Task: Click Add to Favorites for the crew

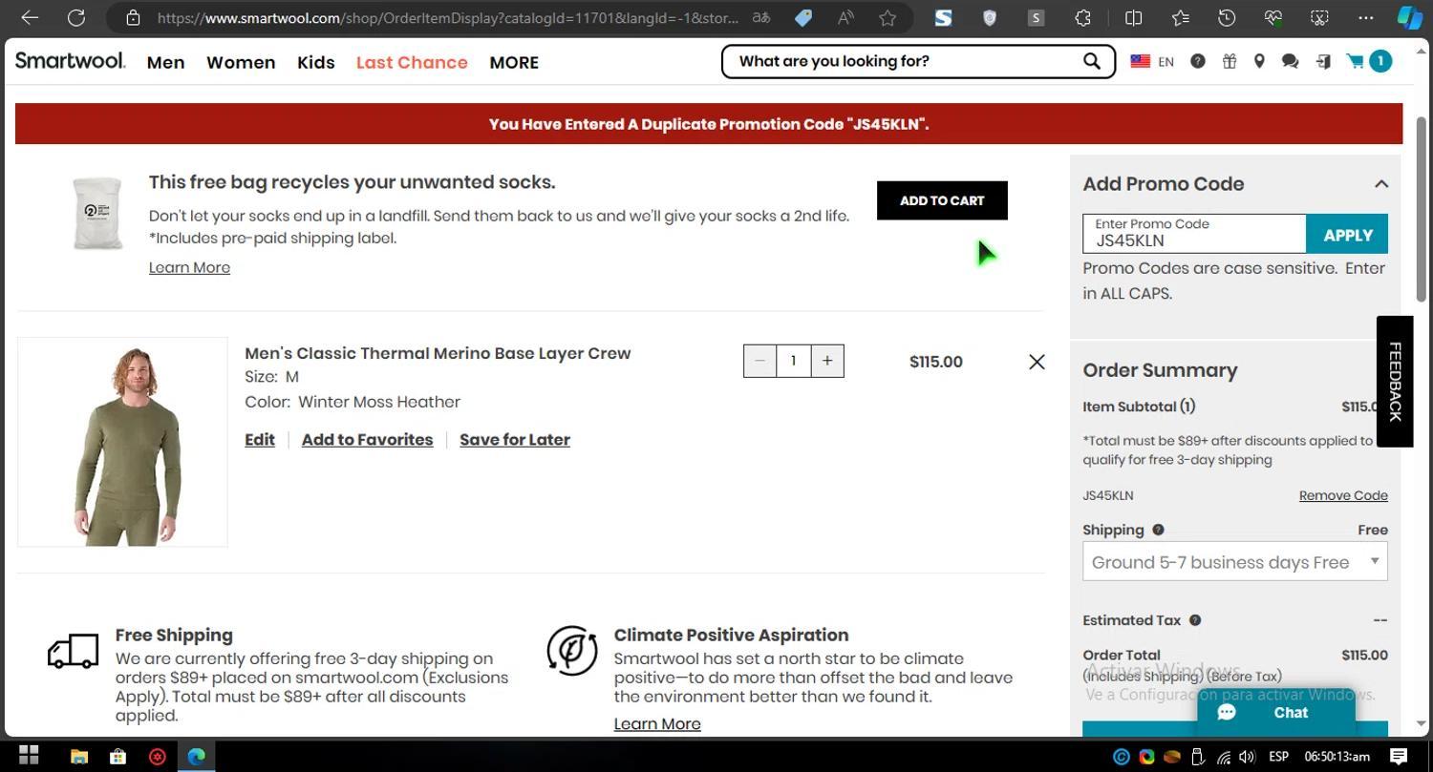Action: click(x=367, y=440)
